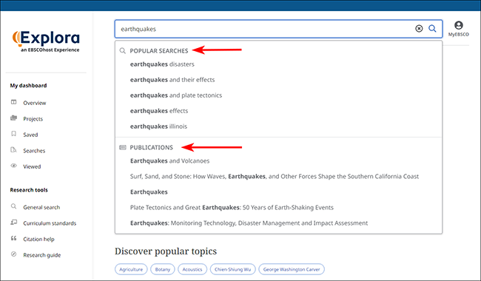Click the Projects folder icon
Screen dimensions: 481x281
[x=14, y=118]
